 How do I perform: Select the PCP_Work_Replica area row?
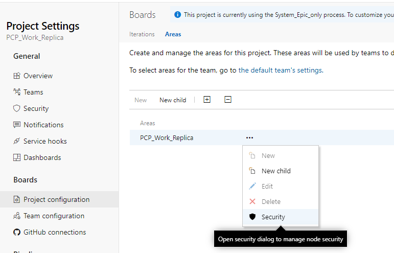(x=262, y=137)
